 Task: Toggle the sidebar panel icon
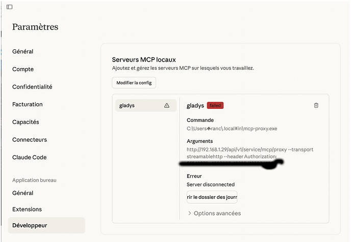coord(9,7)
